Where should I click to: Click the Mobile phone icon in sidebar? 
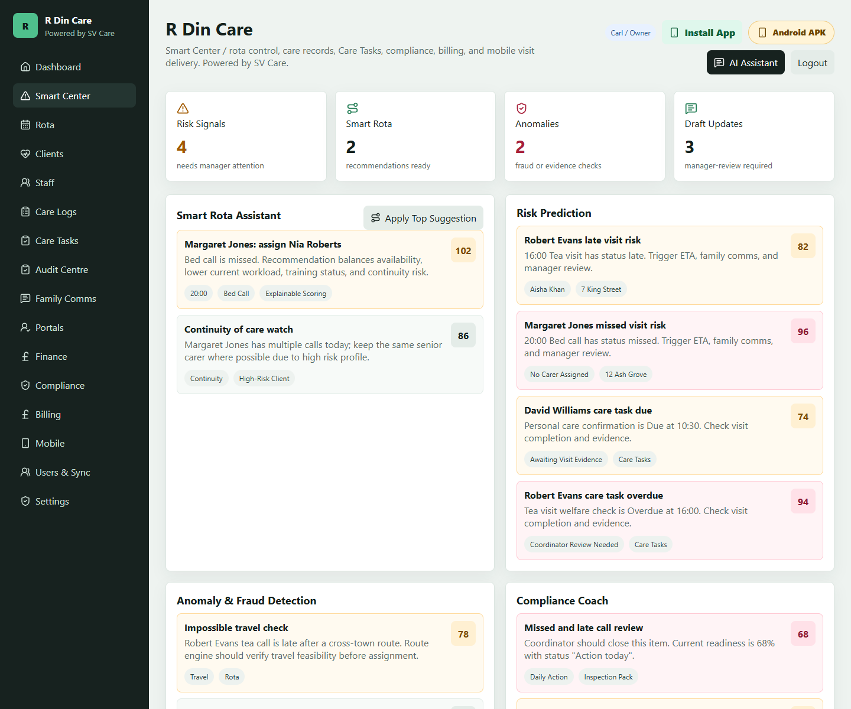[x=25, y=443]
